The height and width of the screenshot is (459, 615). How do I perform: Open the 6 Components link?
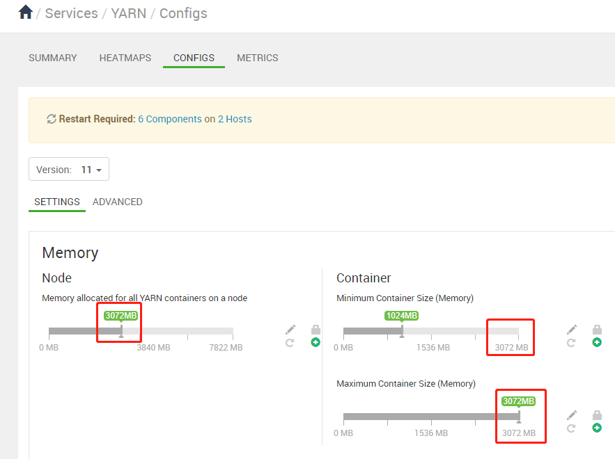click(x=170, y=119)
